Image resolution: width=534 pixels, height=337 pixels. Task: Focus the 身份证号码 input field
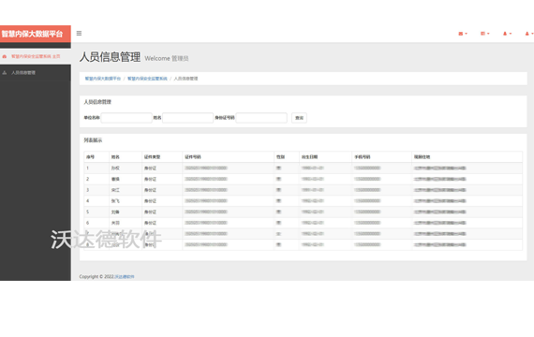click(x=261, y=118)
